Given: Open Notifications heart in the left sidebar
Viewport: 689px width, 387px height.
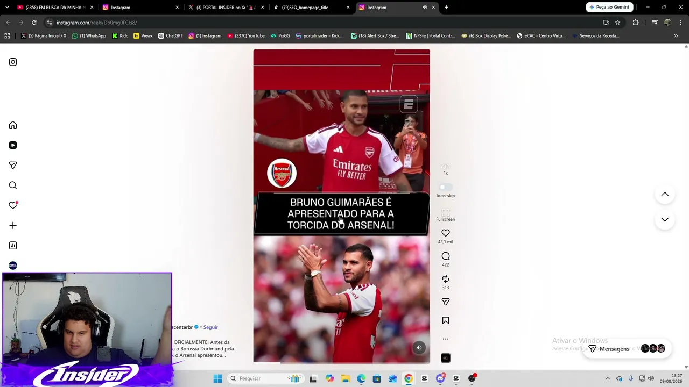Looking at the screenshot, I should (13, 205).
